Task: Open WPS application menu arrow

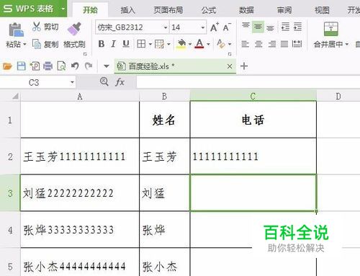Action: [63, 9]
